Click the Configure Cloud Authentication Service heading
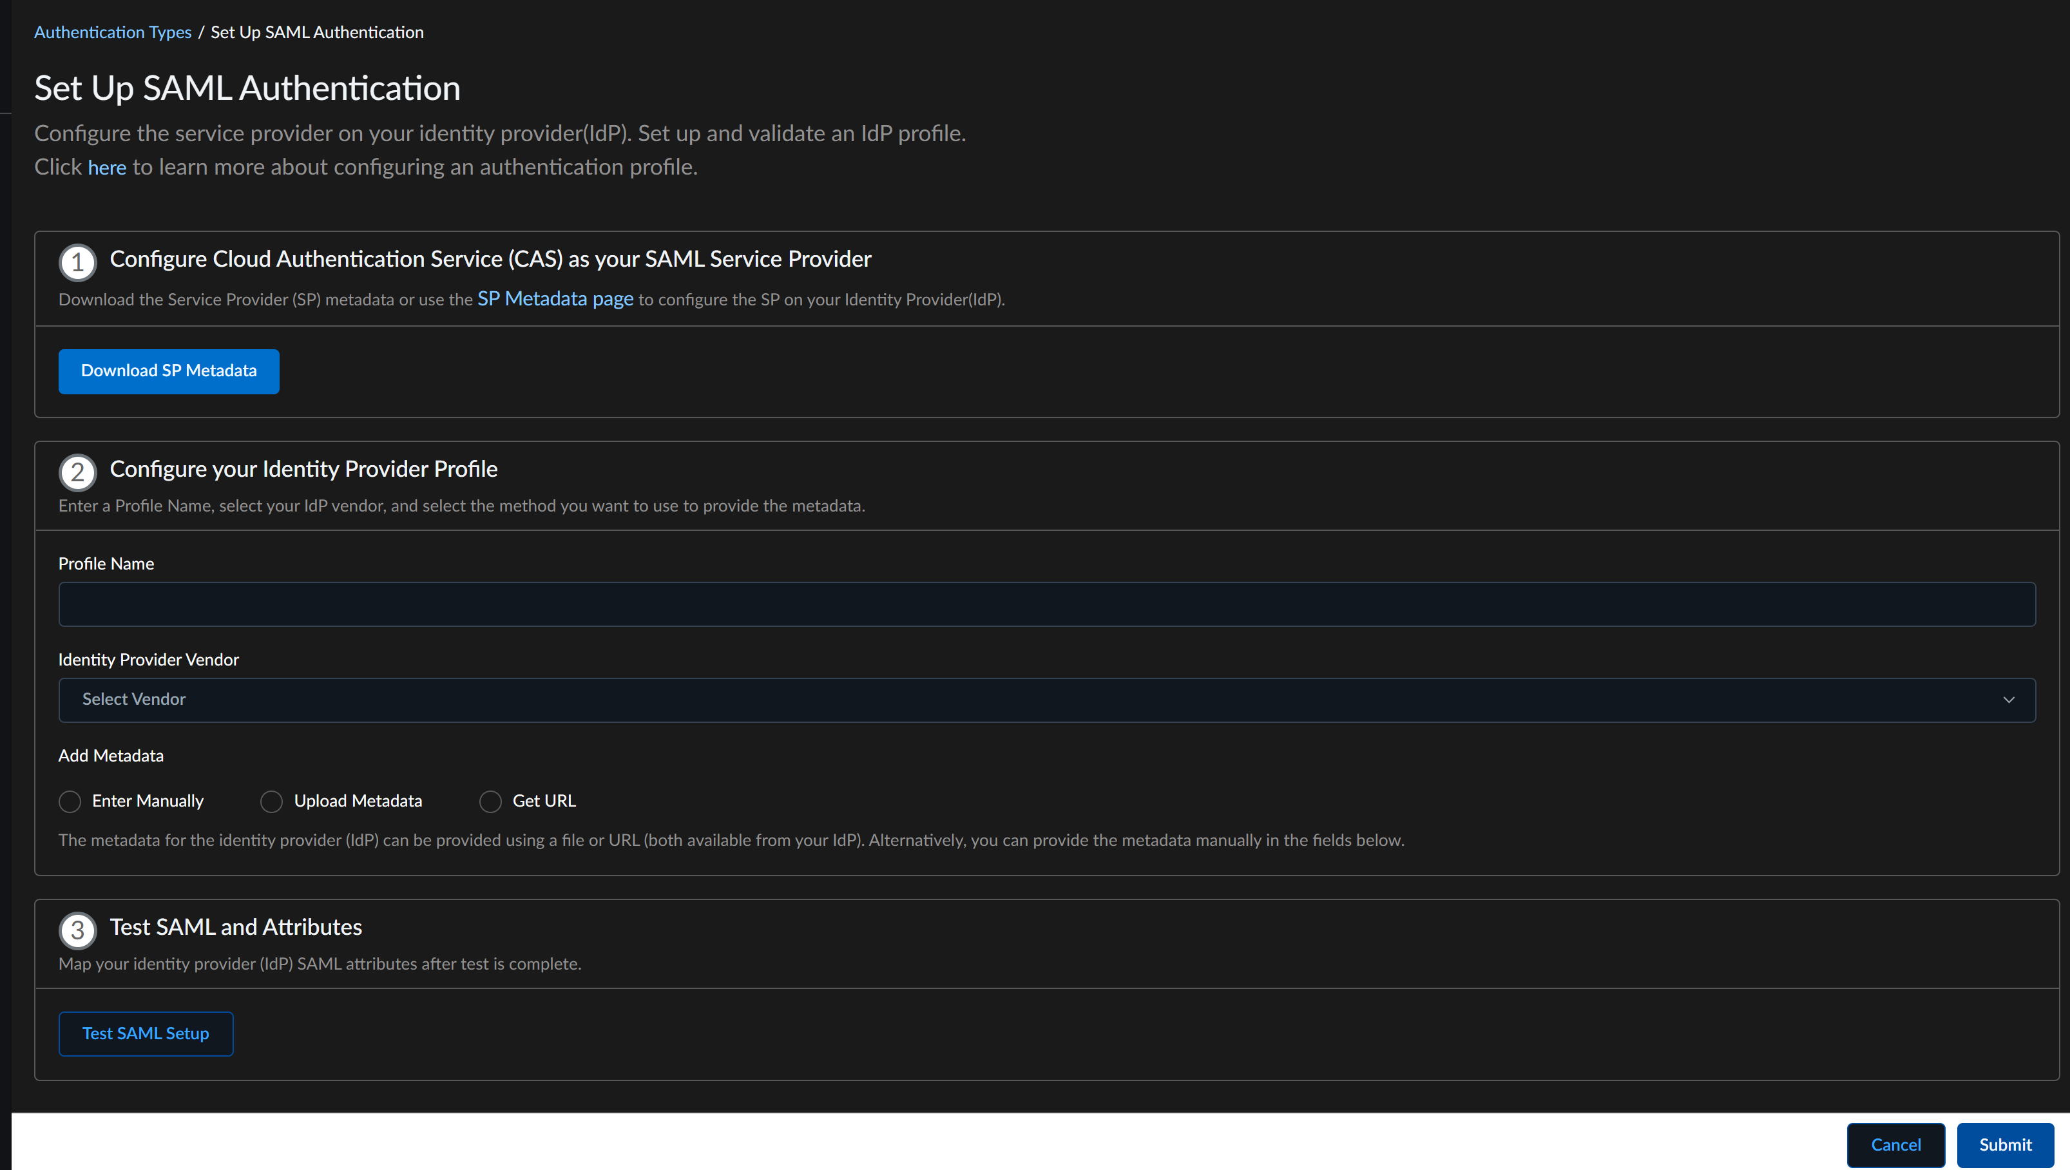The image size is (2070, 1170). [490, 259]
